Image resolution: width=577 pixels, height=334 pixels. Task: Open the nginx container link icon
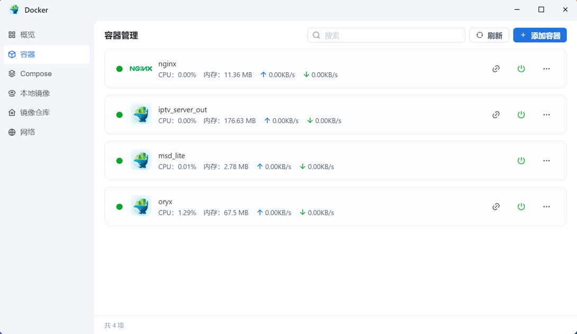point(496,68)
